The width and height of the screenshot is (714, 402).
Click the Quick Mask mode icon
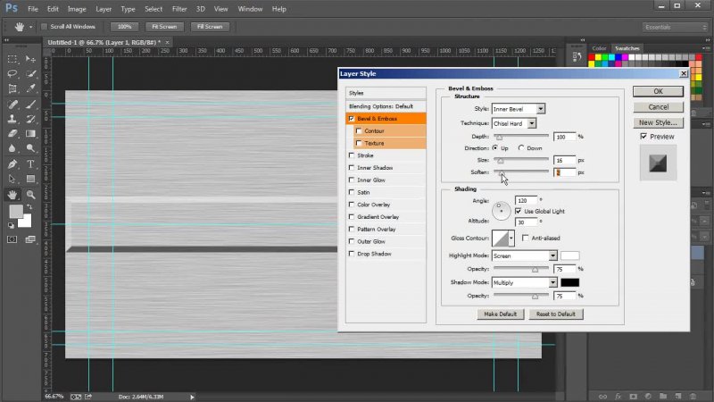tap(12, 239)
